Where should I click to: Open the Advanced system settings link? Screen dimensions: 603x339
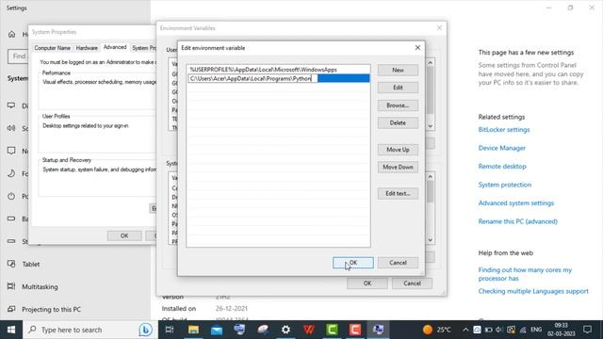click(515, 203)
